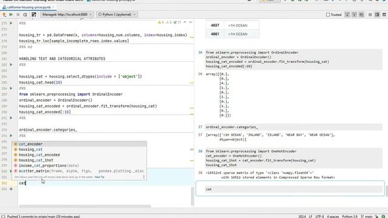Click the preview pane vertical scrollbar
This screenshot has height=218, width=388.
(x=387, y=191)
